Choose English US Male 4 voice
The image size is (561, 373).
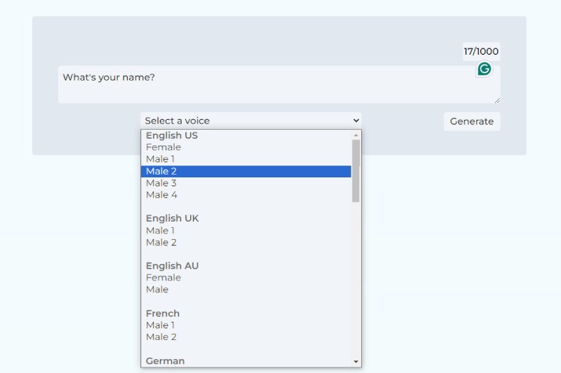(161, 195)
